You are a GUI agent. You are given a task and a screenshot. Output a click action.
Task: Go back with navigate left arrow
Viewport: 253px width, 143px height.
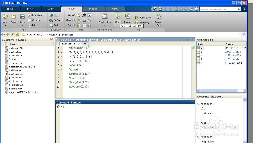coord(51,15)
